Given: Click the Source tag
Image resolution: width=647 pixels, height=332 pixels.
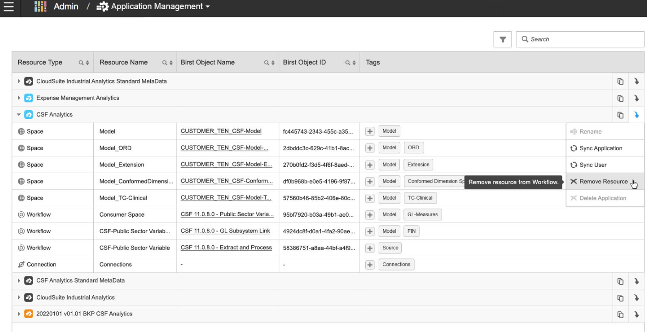Looking at the screenshot, I should [x=390, y=248].
